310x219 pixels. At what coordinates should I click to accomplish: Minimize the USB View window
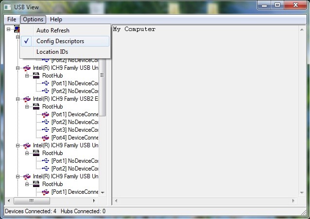pyautogui.click(x=264, y=5)
